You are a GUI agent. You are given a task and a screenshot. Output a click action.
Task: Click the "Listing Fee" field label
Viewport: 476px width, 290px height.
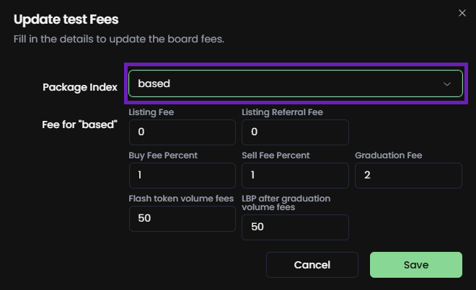151,112
